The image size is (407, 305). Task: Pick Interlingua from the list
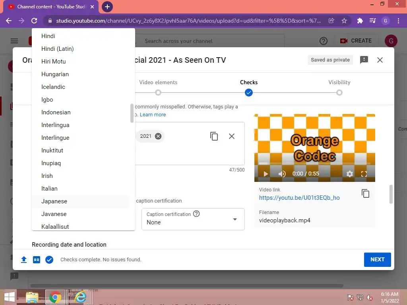tap(80, 125)
